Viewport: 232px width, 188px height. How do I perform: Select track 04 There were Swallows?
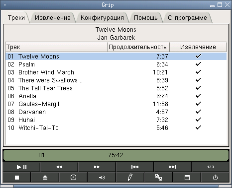click(116, 80)
